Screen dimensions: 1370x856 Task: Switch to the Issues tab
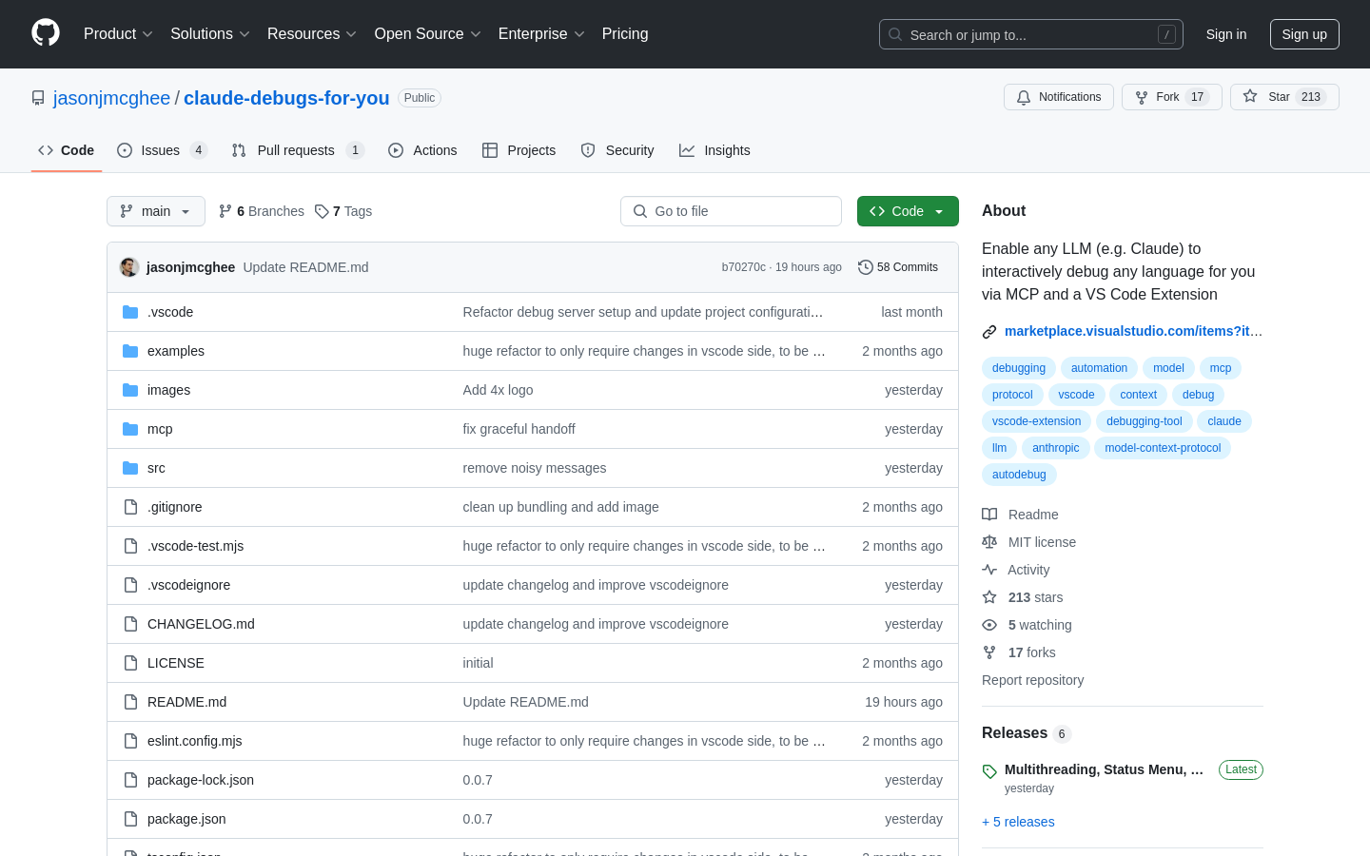point(161,150)
